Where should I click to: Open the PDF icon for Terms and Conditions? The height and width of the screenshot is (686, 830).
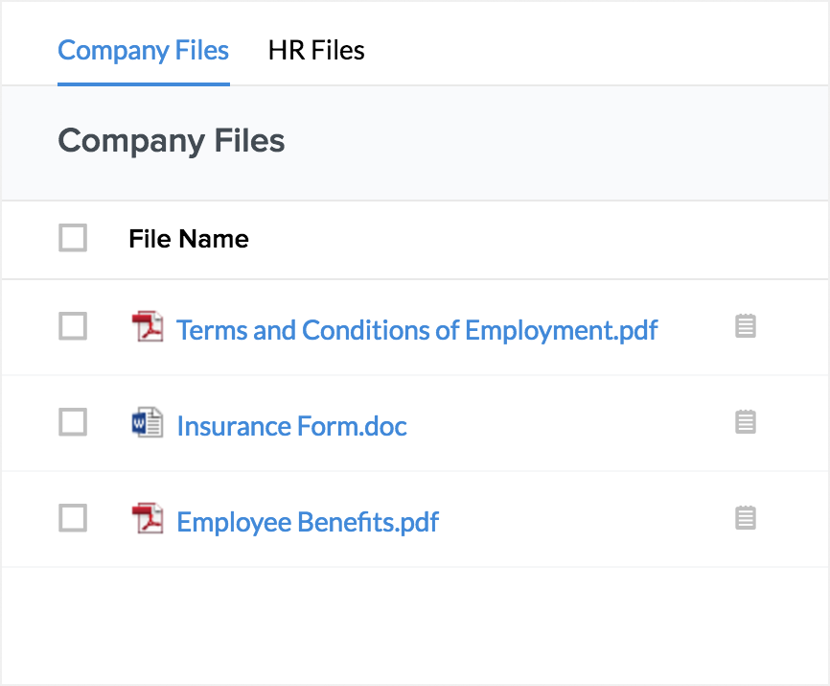148,327
